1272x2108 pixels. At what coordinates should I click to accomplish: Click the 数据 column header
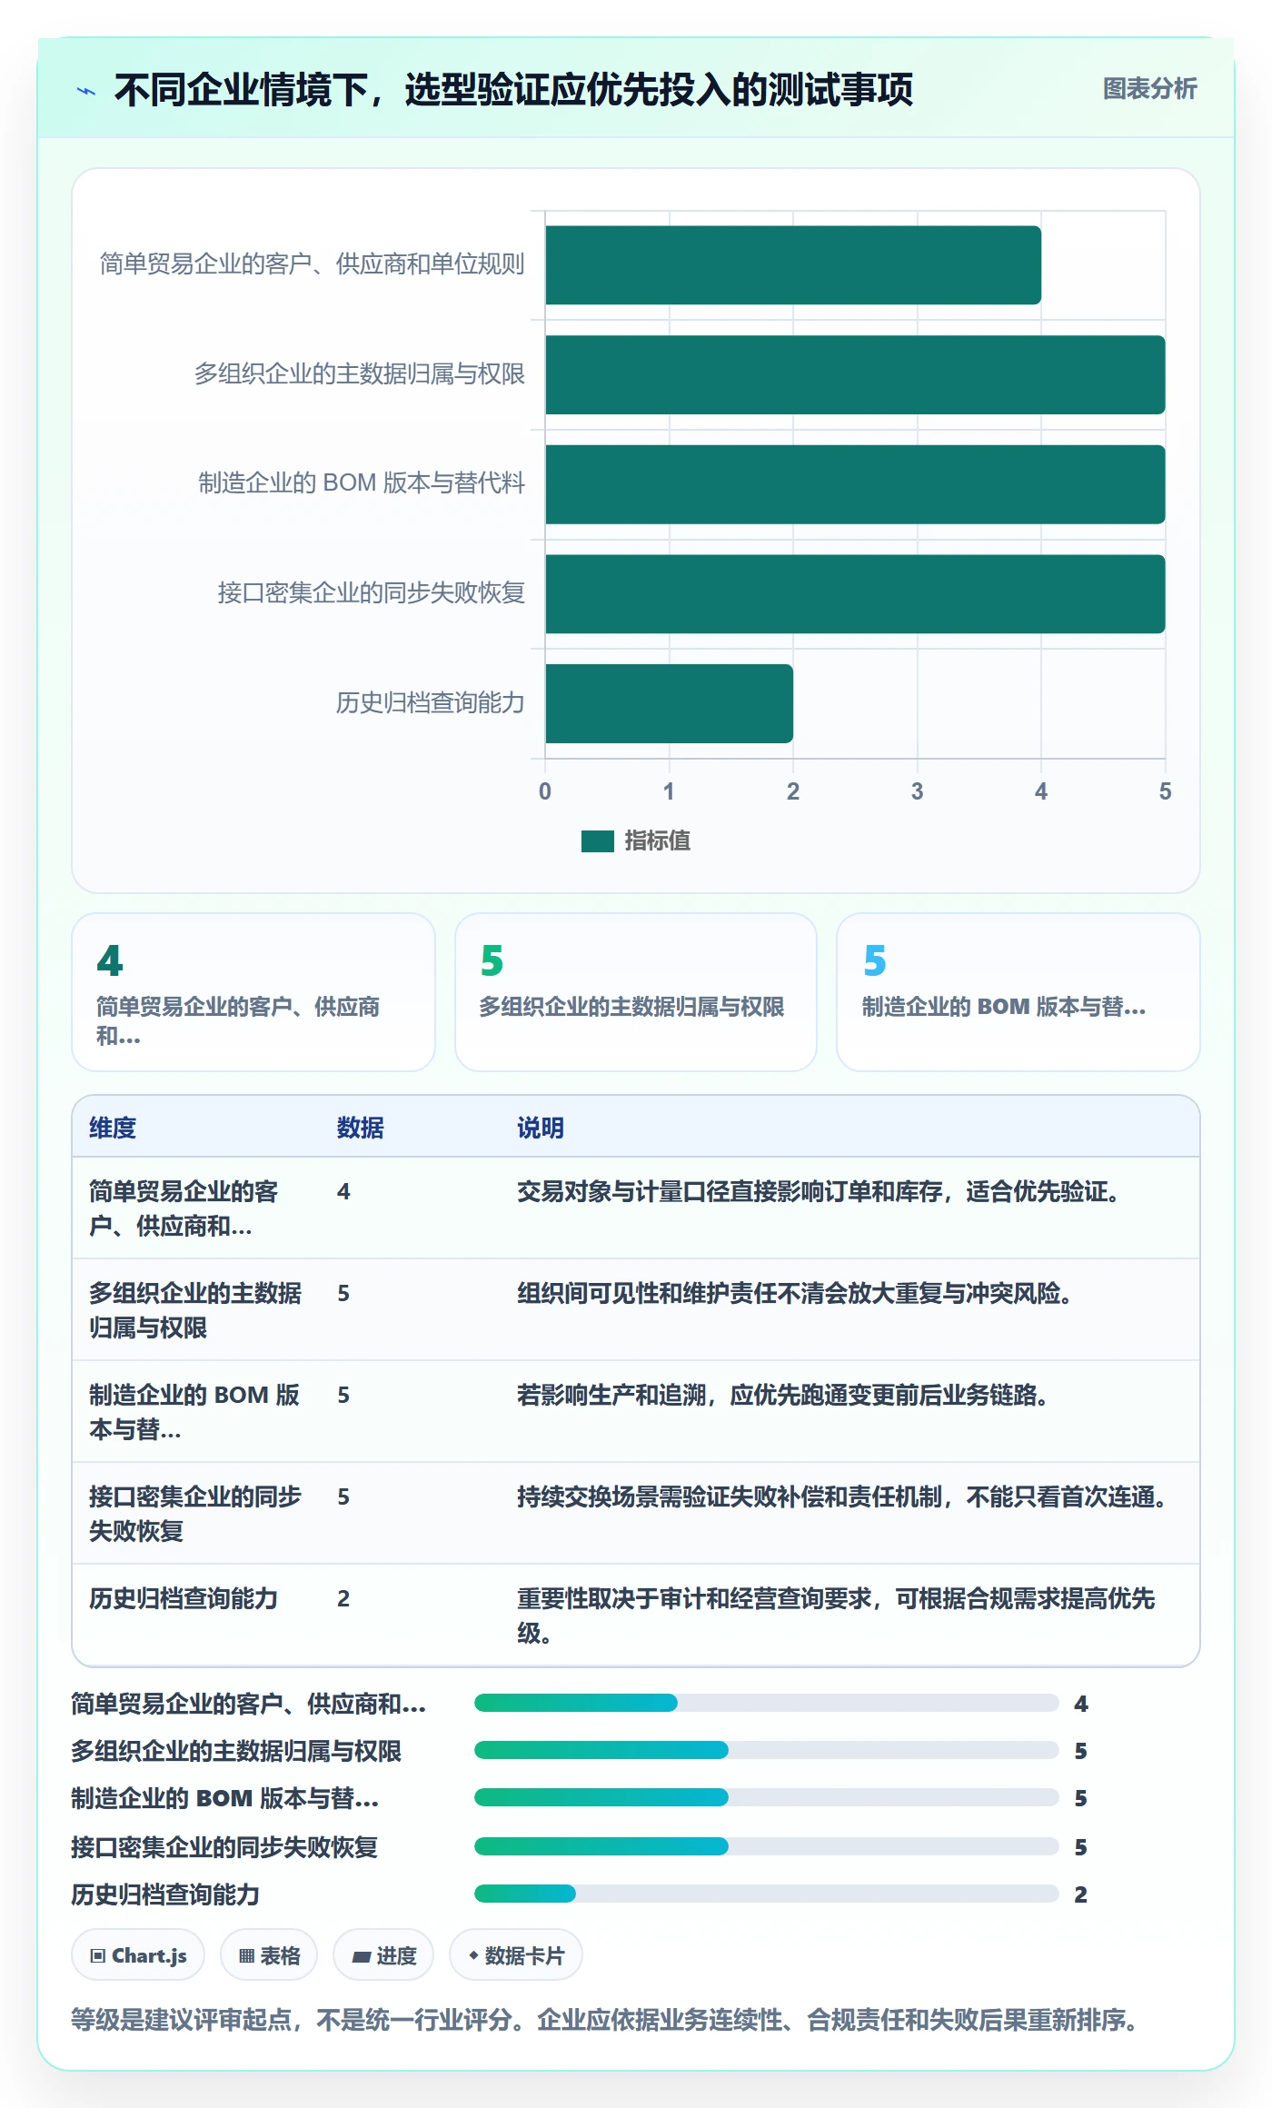(x=361, y=1128)
